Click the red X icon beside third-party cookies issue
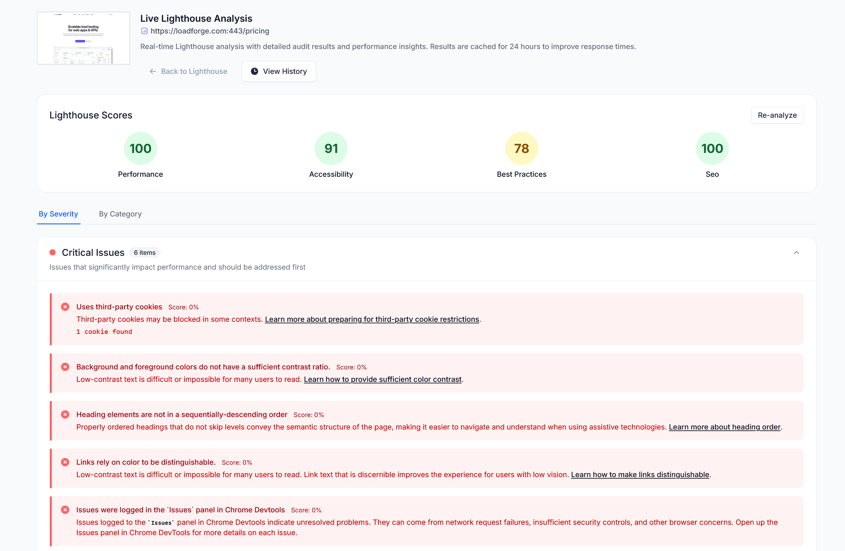The image size is (845, 551). coord(65,307)
